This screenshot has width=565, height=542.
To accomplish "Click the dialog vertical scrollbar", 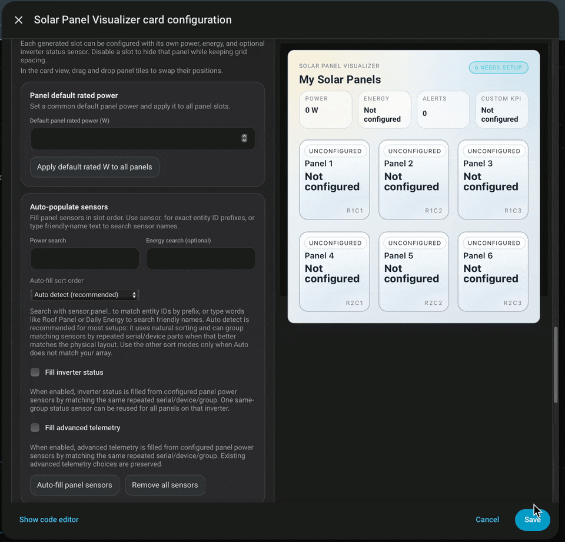I will coord(555,364).
